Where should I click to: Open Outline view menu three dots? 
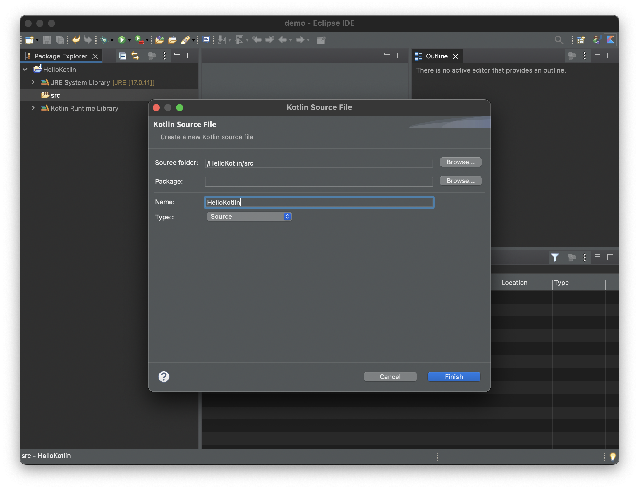[585, 56]
